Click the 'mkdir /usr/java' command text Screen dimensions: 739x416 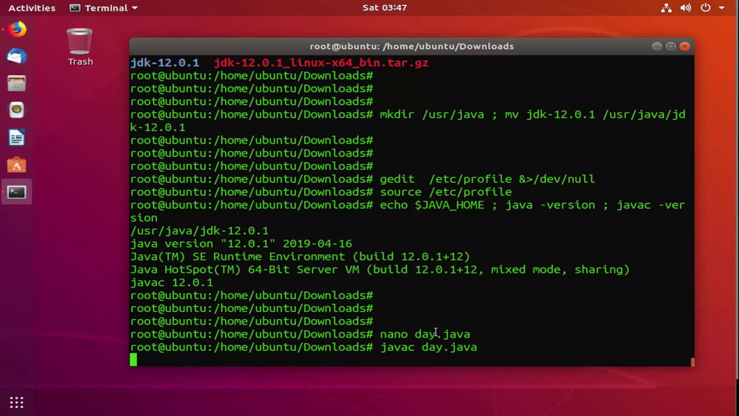(432, 114)
